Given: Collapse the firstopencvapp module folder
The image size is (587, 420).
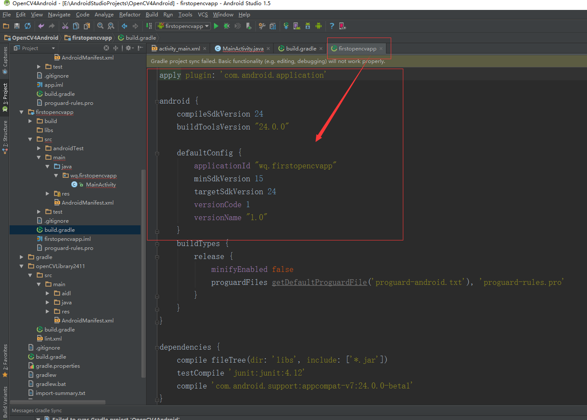Looking at the screenshot, I should point(21,112).
